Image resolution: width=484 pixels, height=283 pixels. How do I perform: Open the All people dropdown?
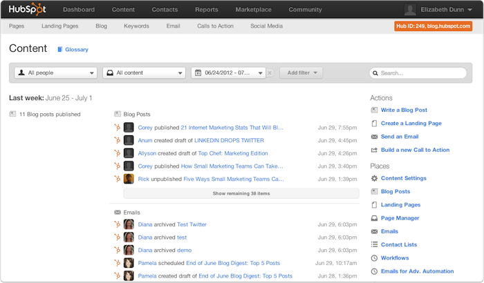click(x=57, y=72)
